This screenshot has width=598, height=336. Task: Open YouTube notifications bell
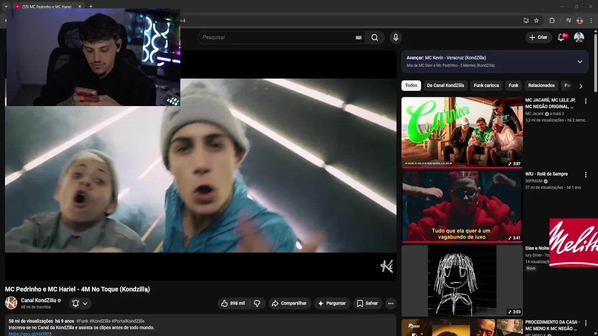pos(562,37)
